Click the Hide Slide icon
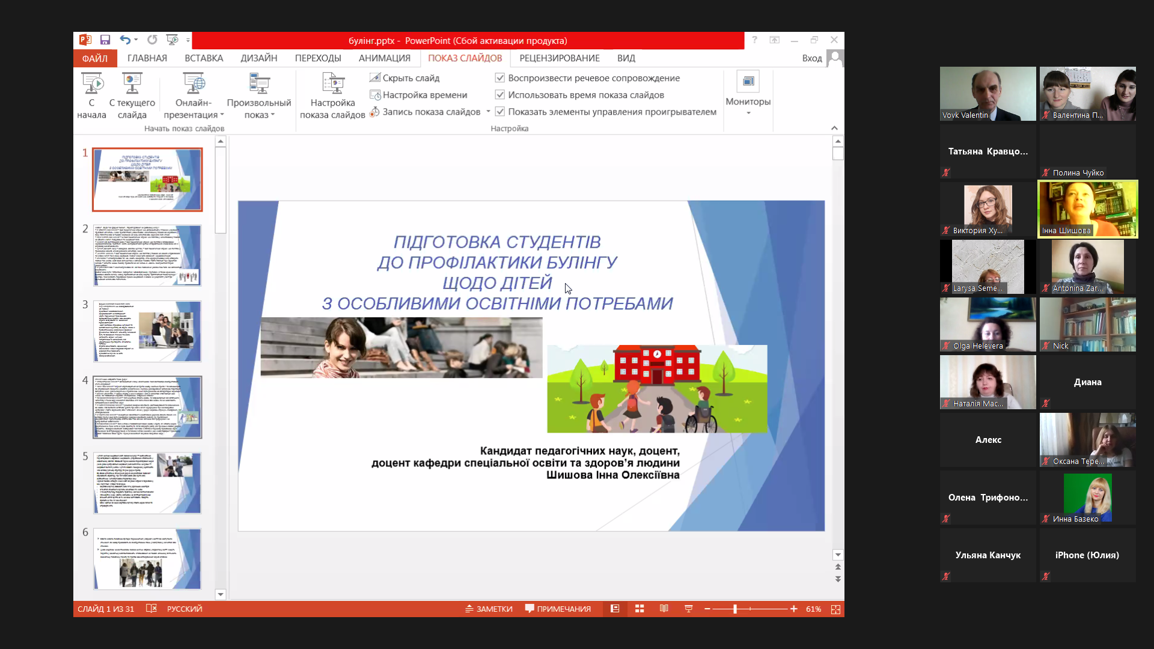This screenshot has width=1154, height=649. (x=375, y=78)
